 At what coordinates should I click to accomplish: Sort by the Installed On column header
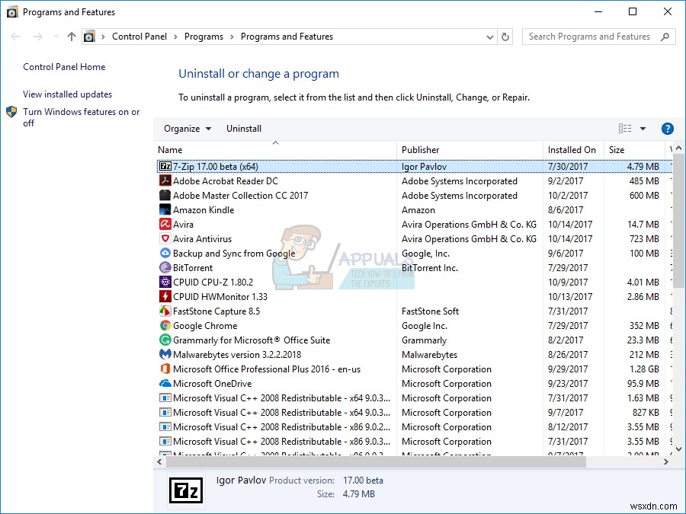point(573,149)
